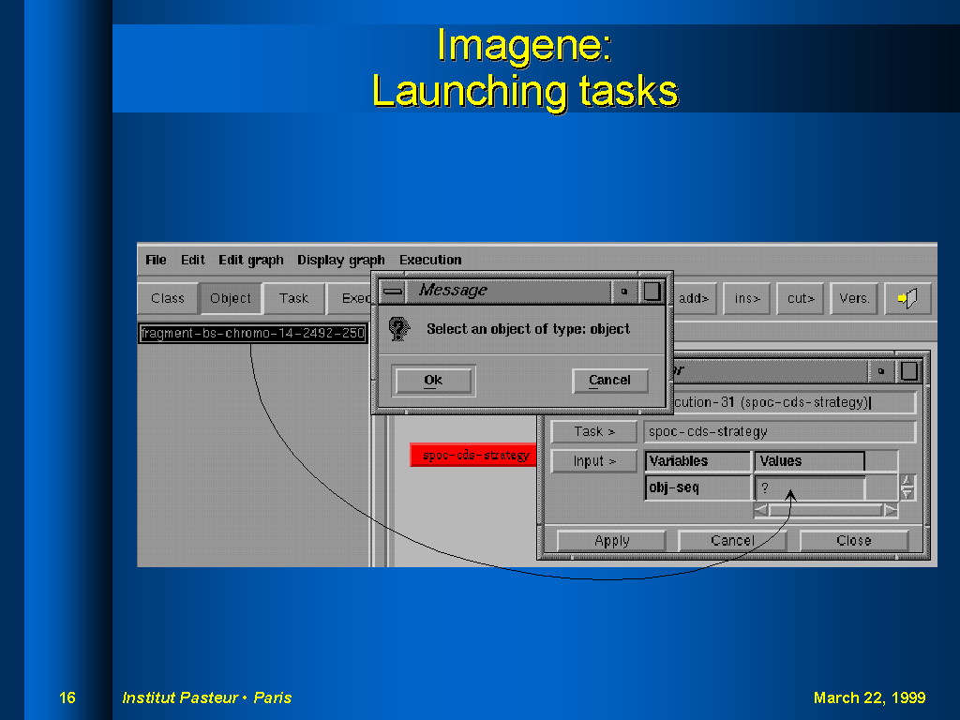Click the question mark icon in Message dialog
Image resolution: width=960 pixels, height=720 pixels.
(400, 329)
